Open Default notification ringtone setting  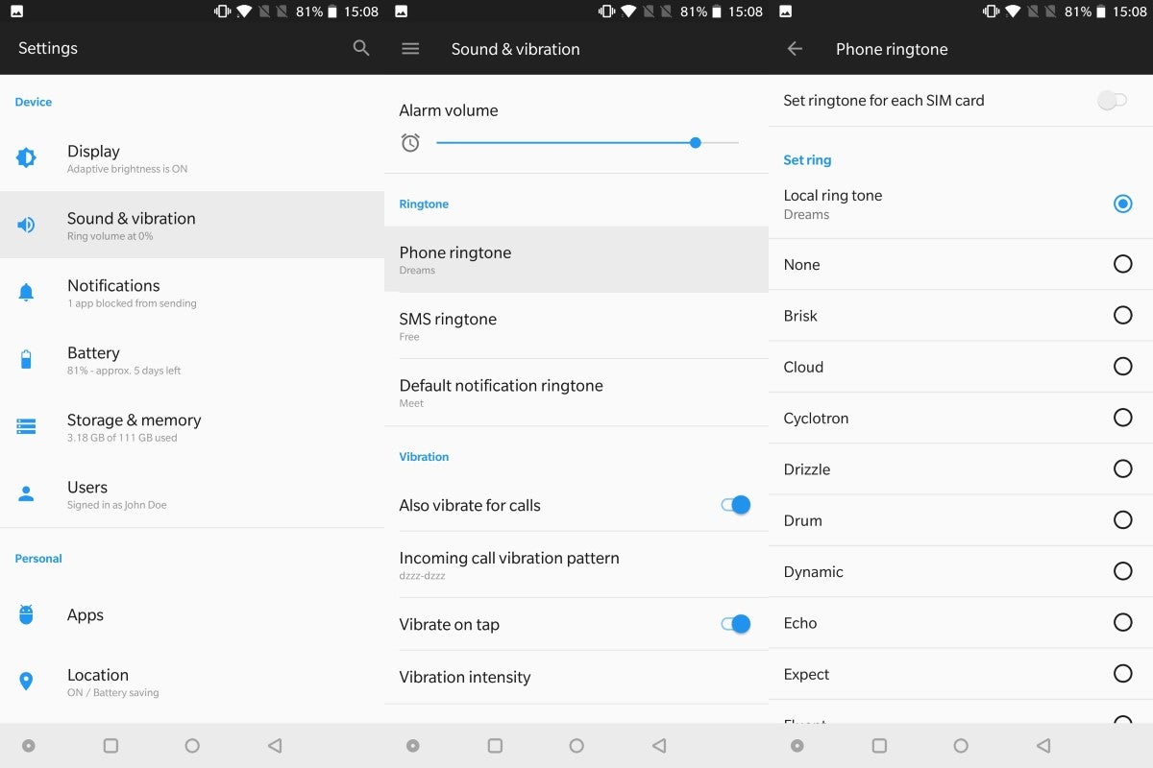coord(576,392)
